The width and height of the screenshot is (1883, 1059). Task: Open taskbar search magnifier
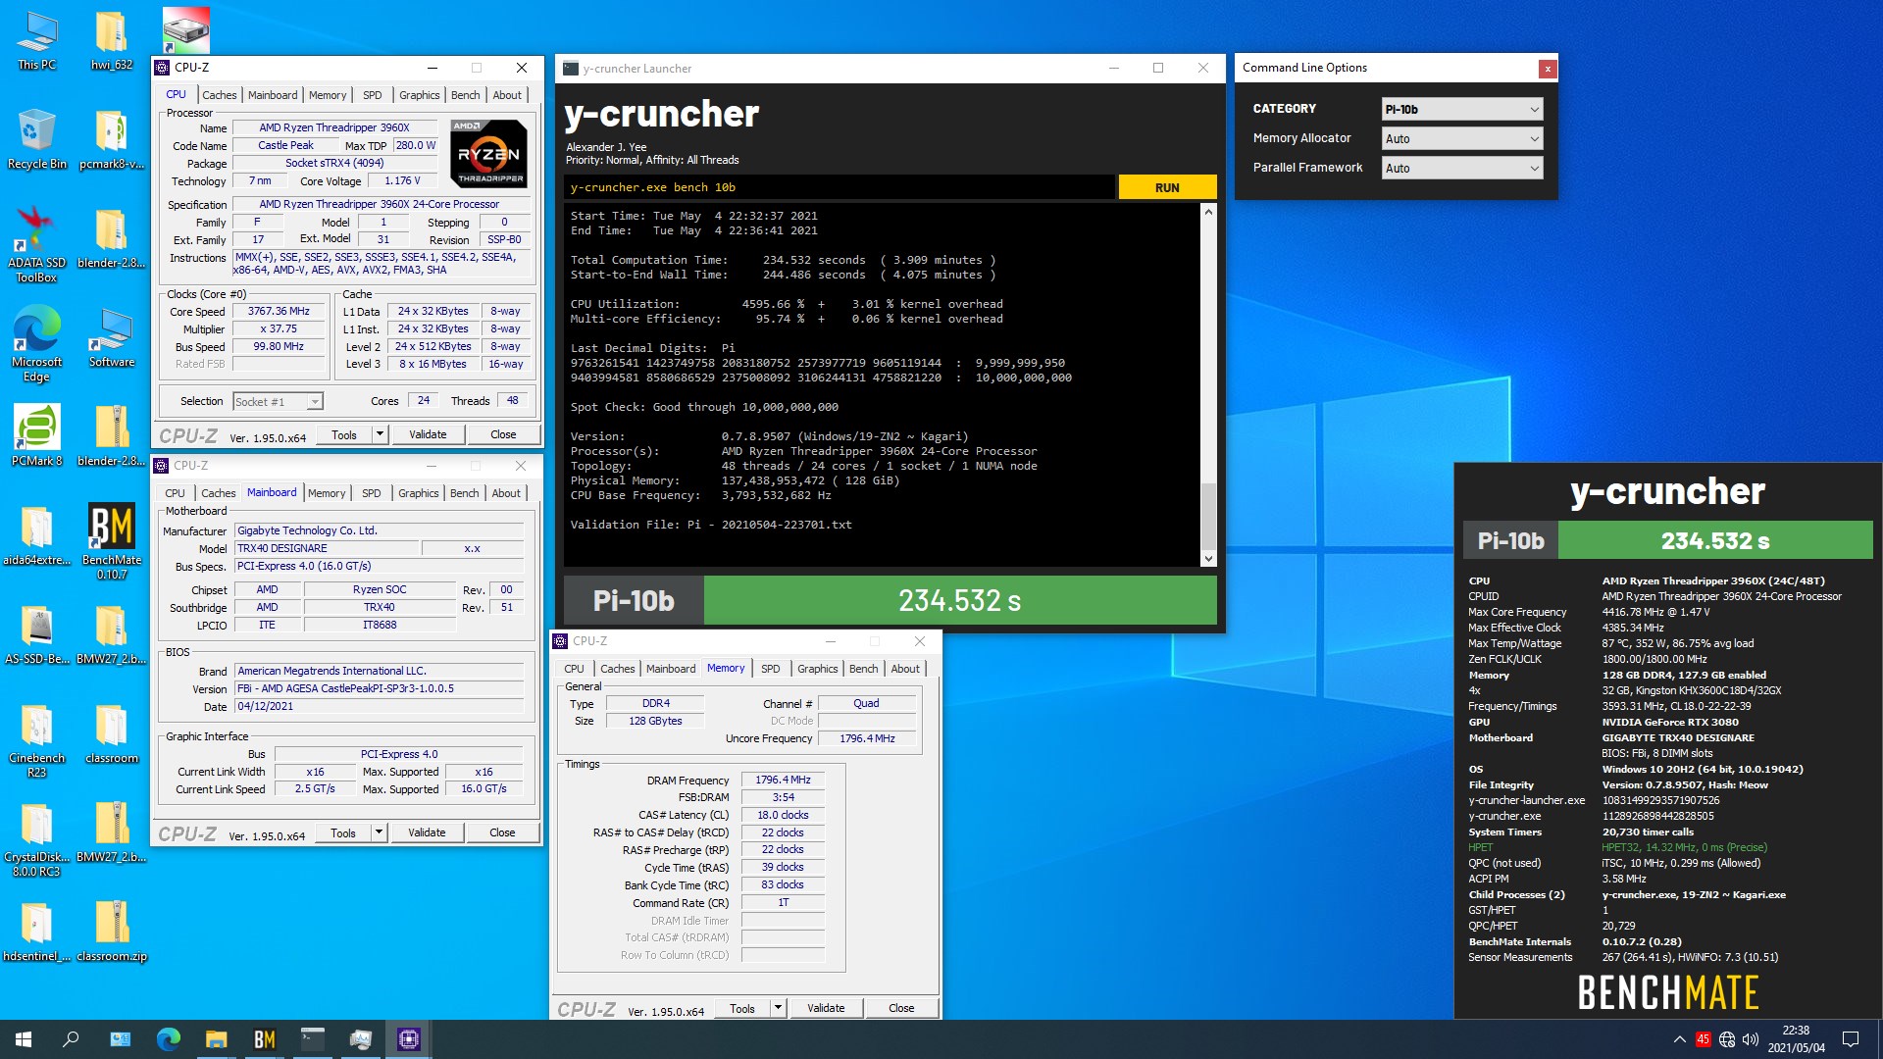click(x=71, y=1039)
